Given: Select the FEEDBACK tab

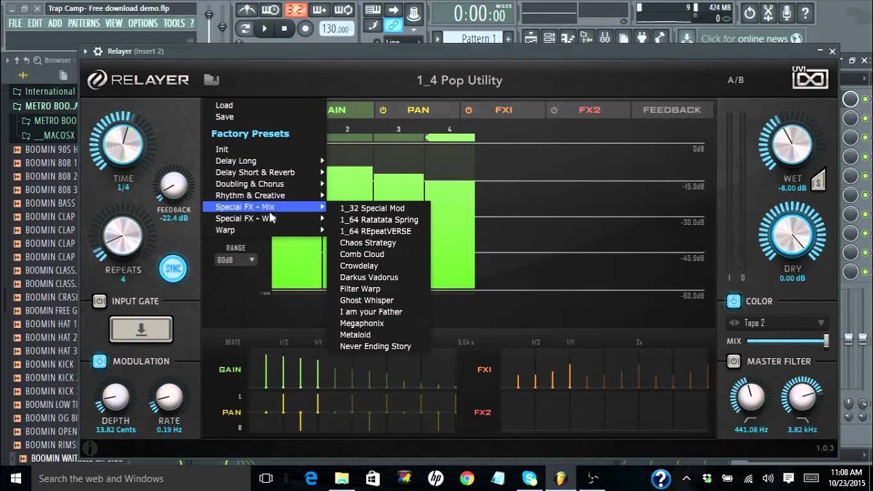Looking at the screenshot, I should pos(672,110).
